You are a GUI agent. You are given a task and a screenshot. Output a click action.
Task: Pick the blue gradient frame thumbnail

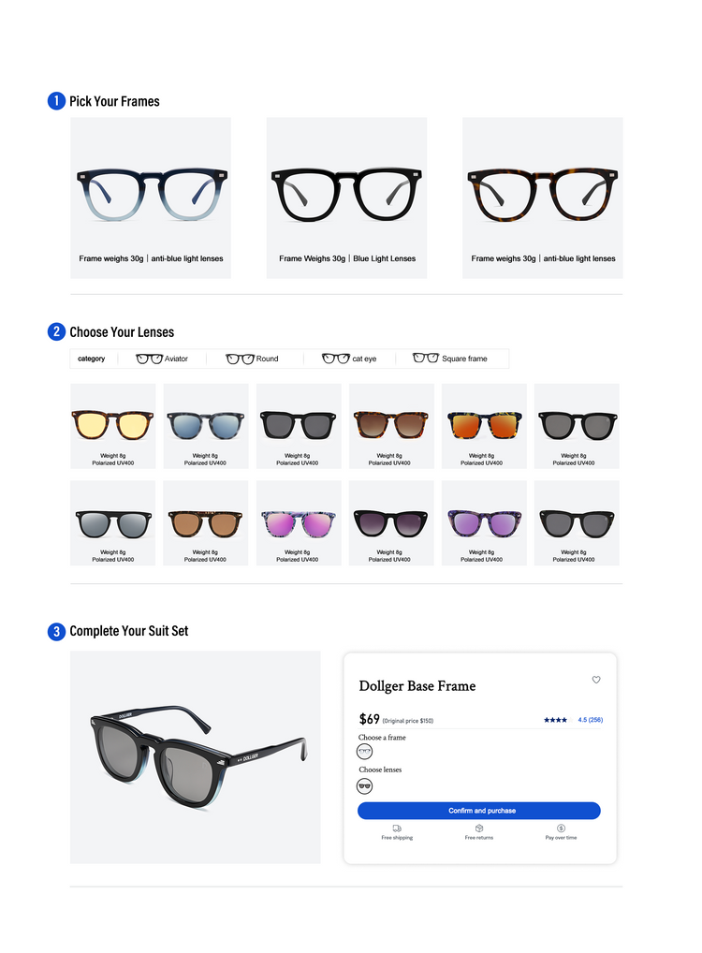pyautogui.click(x=151, y=198)
